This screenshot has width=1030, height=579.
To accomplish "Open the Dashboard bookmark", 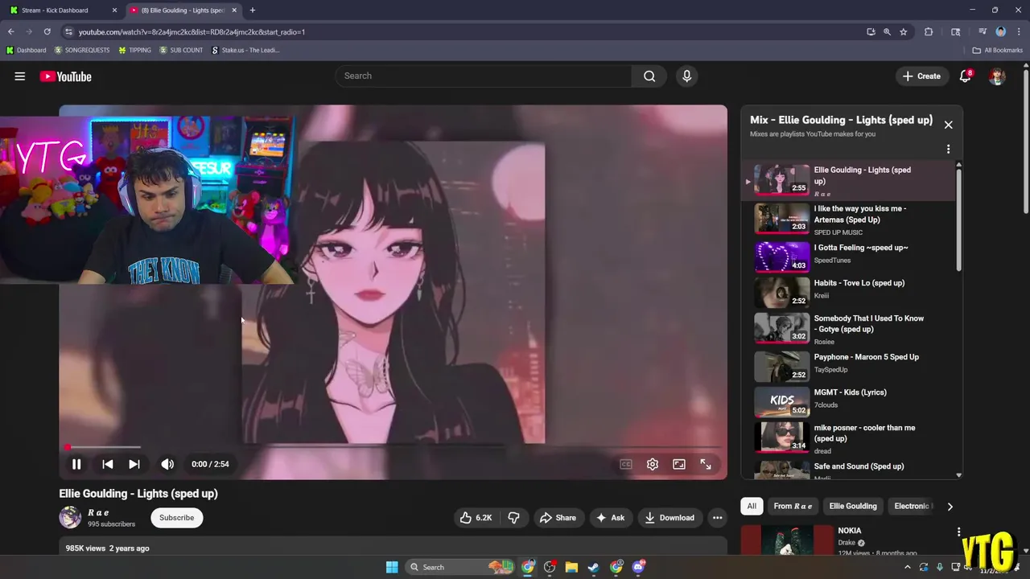I will (26, 50).
